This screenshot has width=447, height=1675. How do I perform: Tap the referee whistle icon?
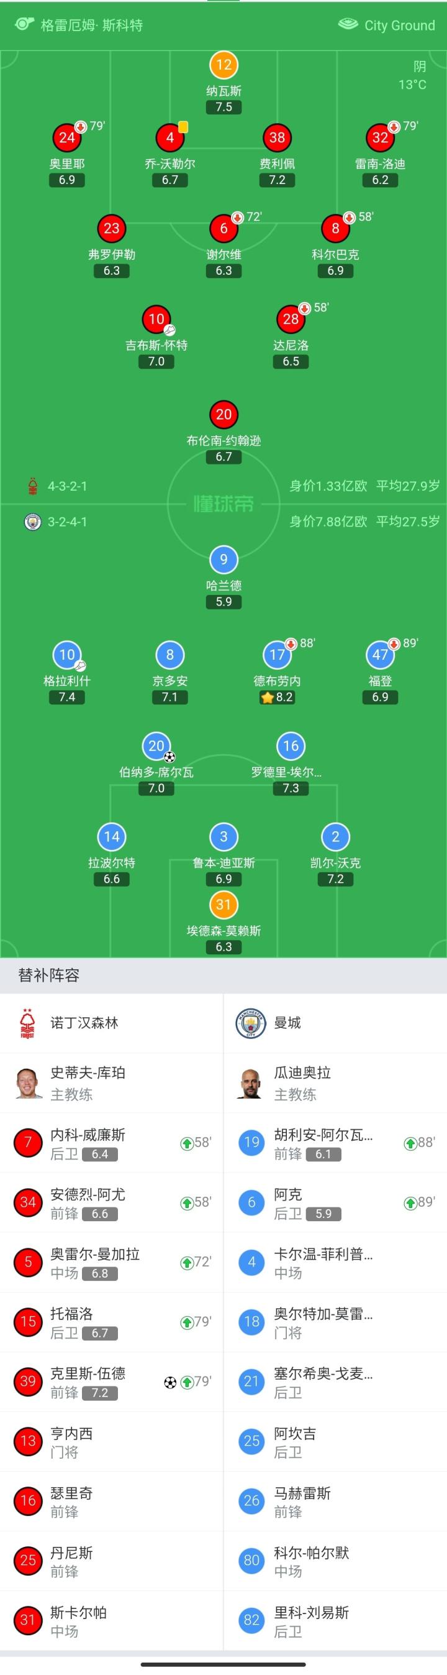tap(25, 25)
